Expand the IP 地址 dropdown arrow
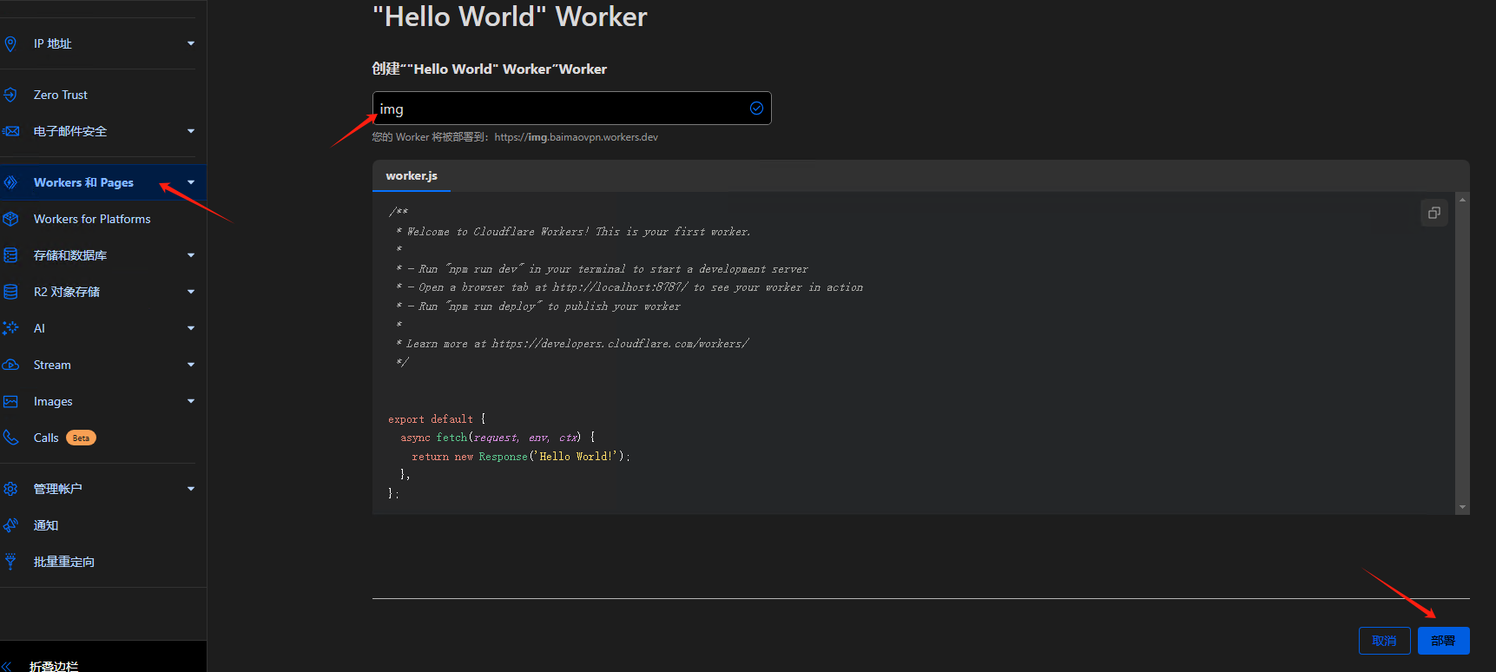The image size is (1496, 672). (191, 43)
